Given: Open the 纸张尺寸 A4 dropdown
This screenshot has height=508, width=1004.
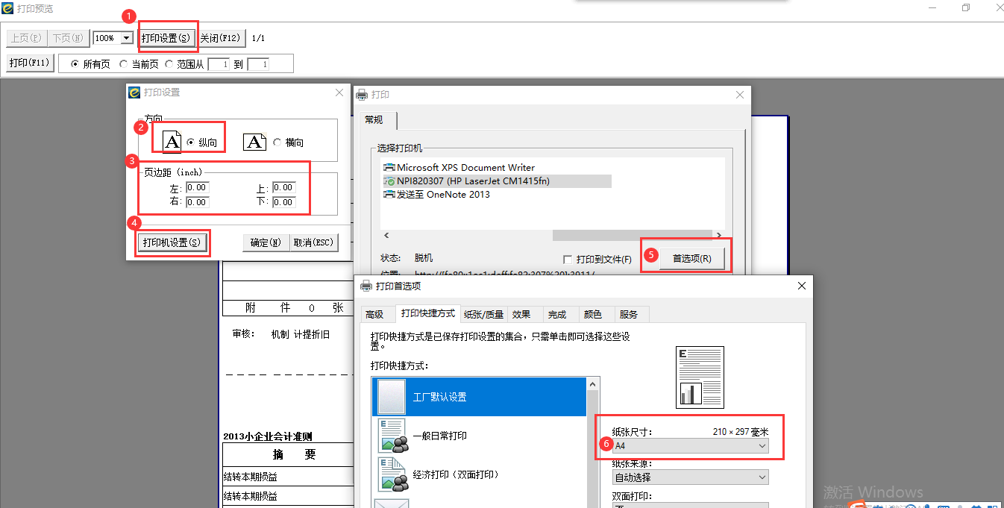Looking at the screenshot, I should click(690, 445).
